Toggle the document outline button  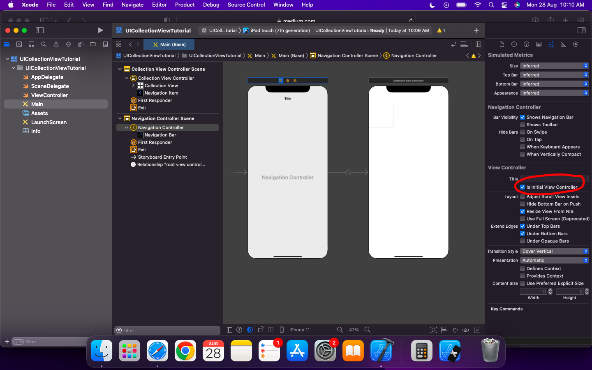click(x=229, y=330)
